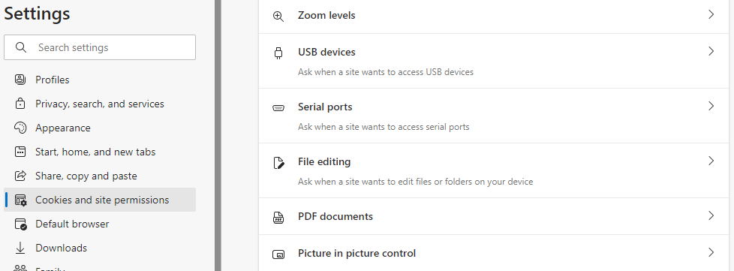Click the Downloads arrow icon
This screenshot has height=271, width=734.
(x=20, y=248)
